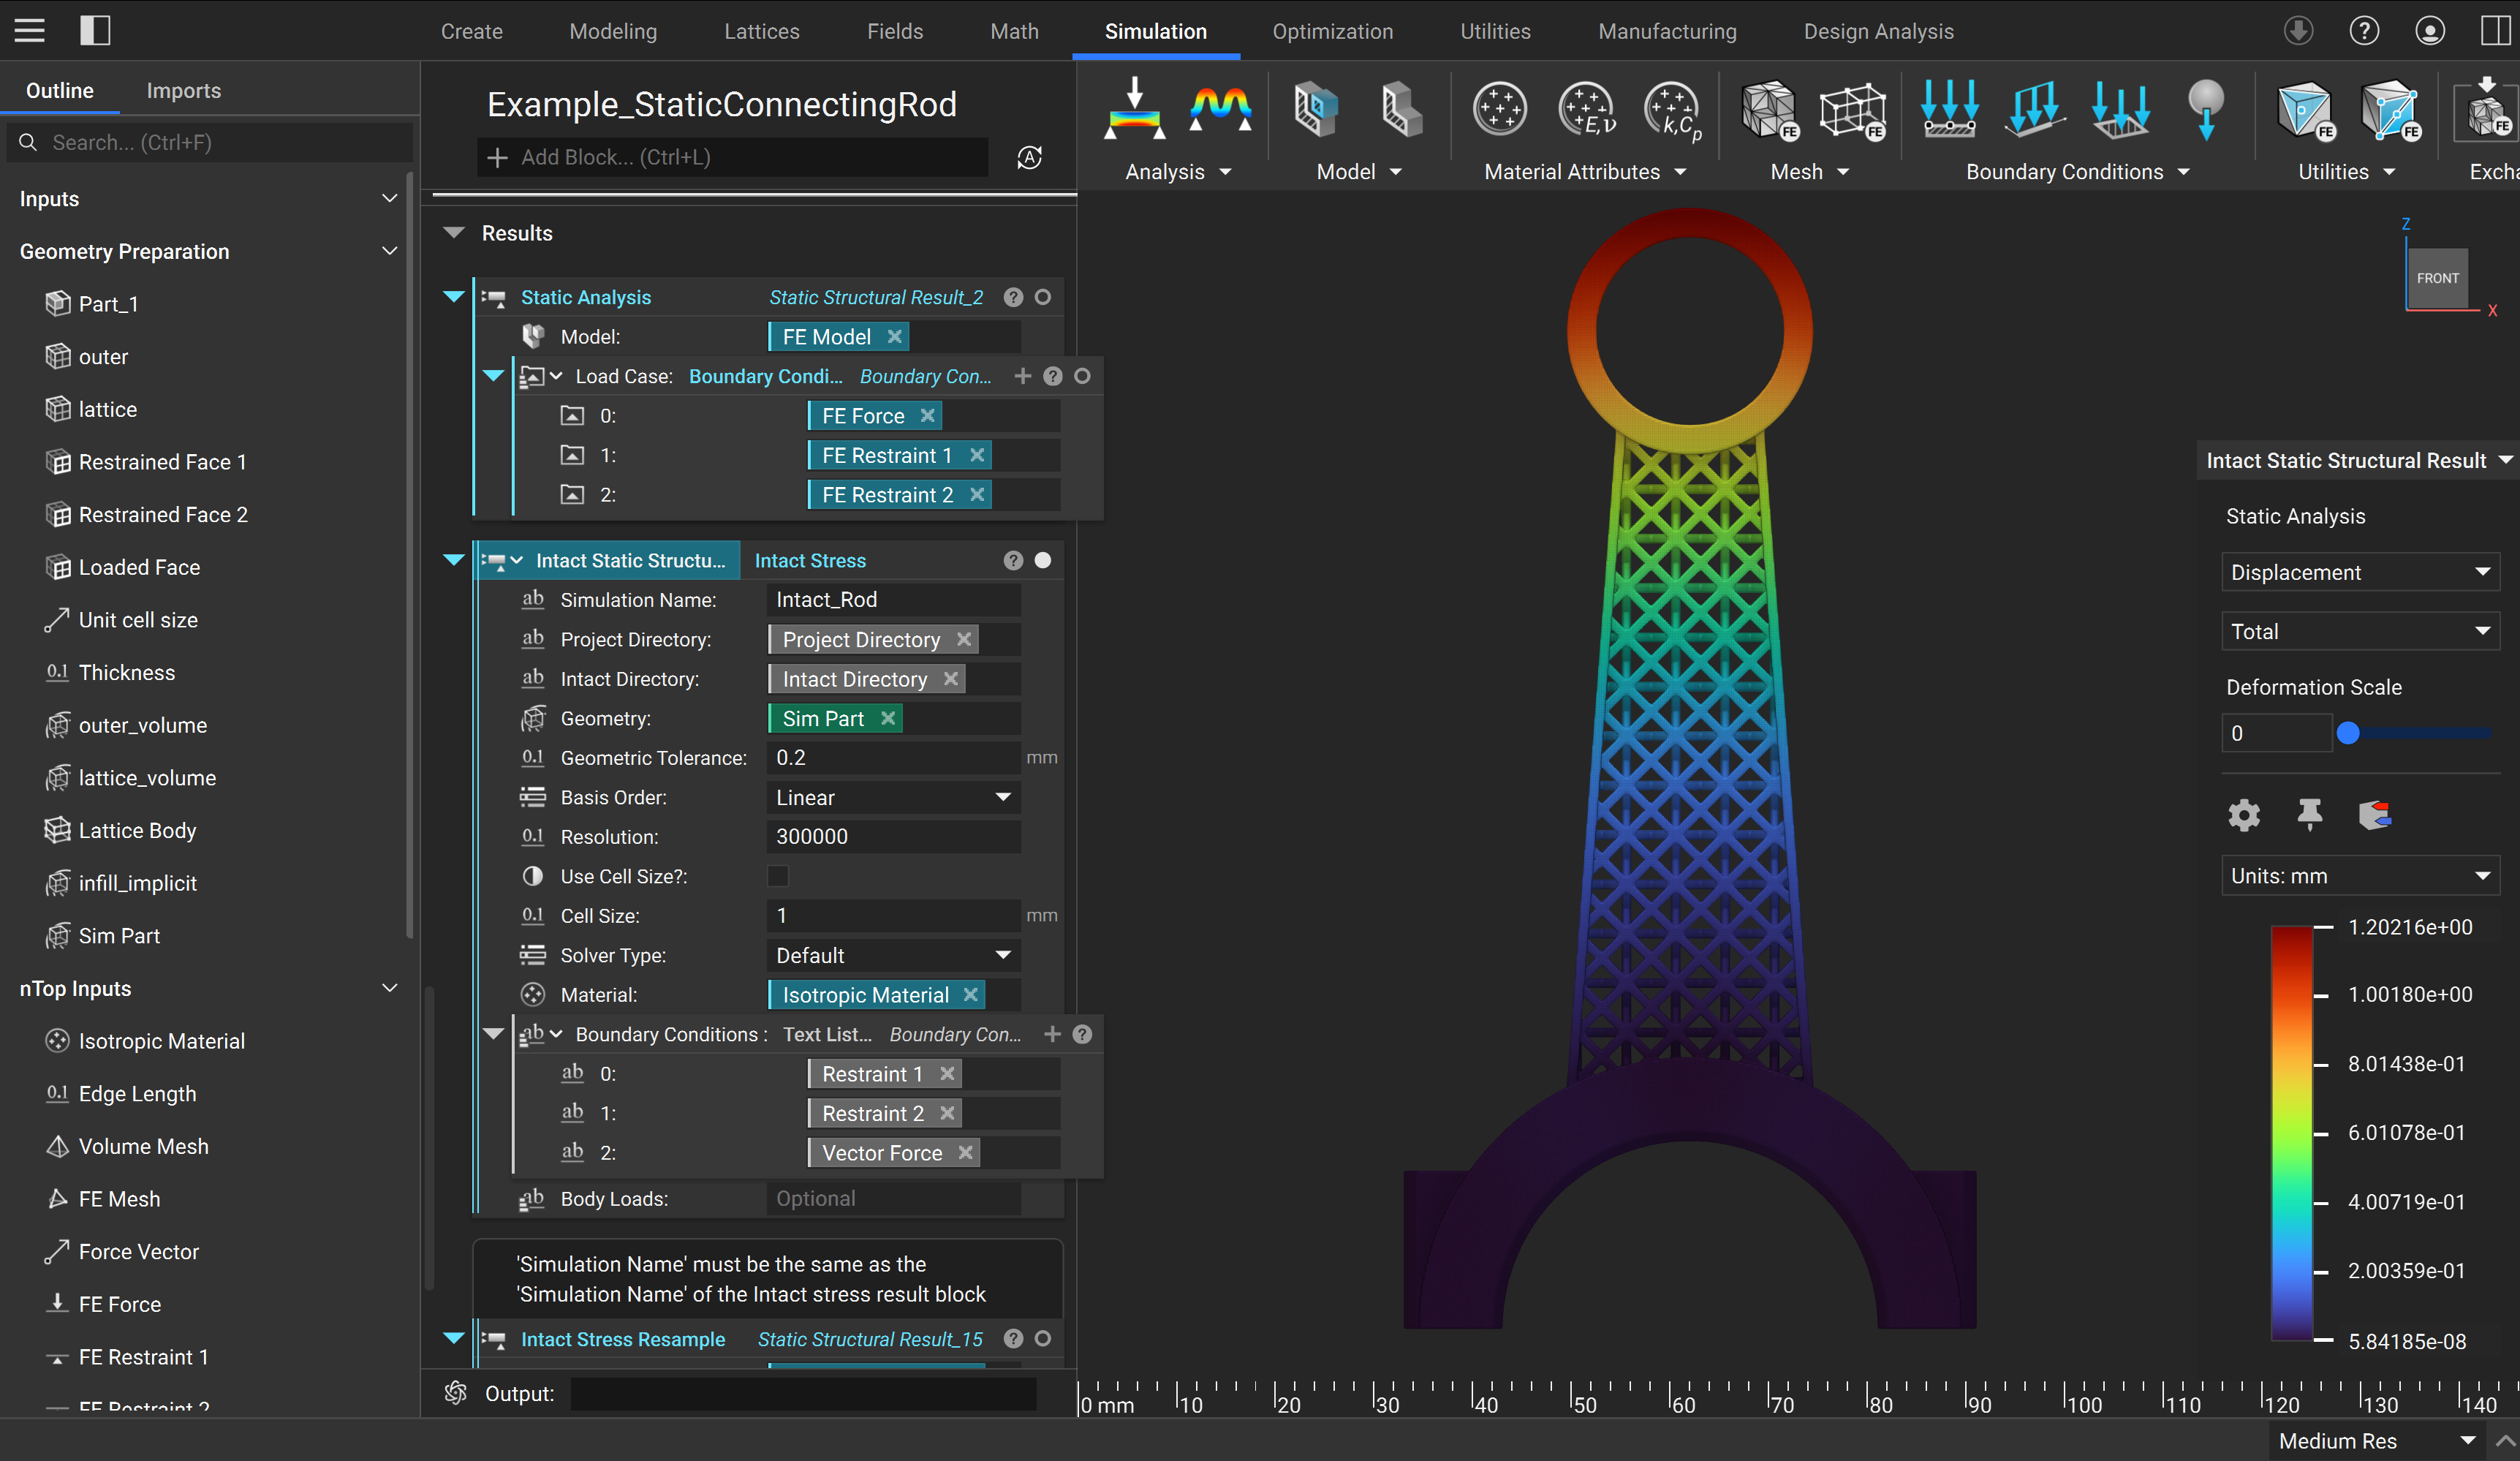Open the Intact Static Structural Result panel header
Viewport: 2520px width, 1461px height.
(x=2357, y=460)
